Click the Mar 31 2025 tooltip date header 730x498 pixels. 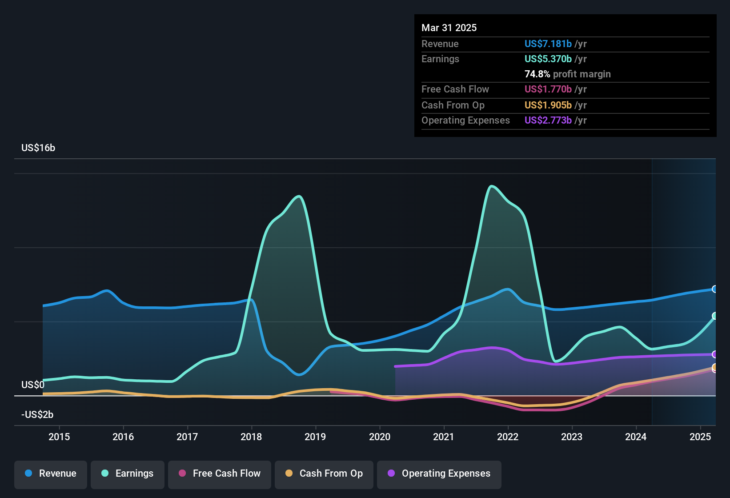(449, 28)
